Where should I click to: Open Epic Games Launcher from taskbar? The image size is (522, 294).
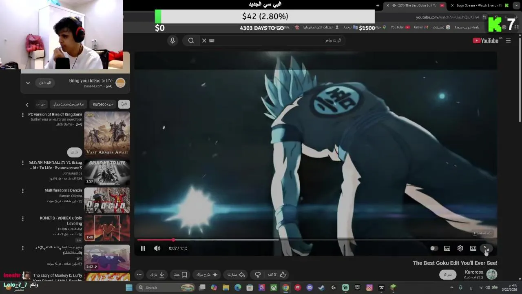click(x=357, y=287)
